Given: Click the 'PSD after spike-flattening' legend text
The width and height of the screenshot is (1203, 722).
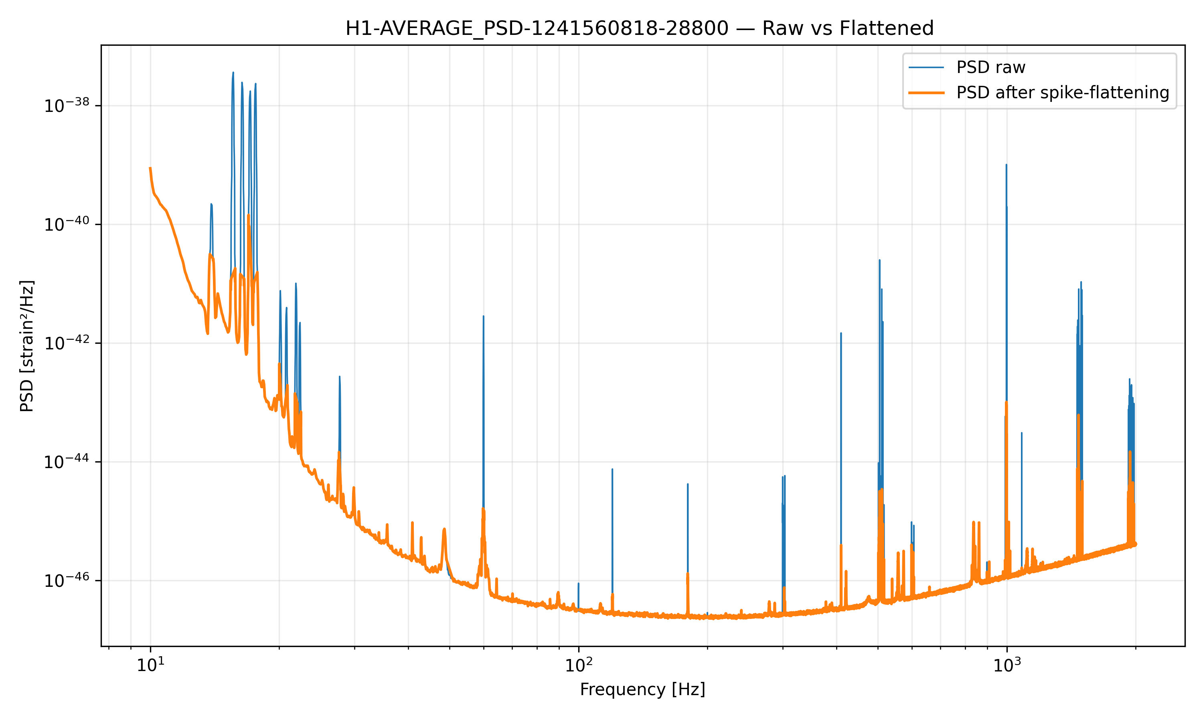Looking at the screenshot, I should point(1063,92).
